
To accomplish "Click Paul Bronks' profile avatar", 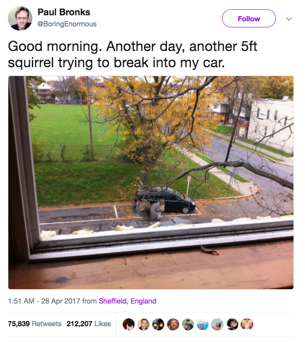I will pyautogui.click(x=20, y=19).
